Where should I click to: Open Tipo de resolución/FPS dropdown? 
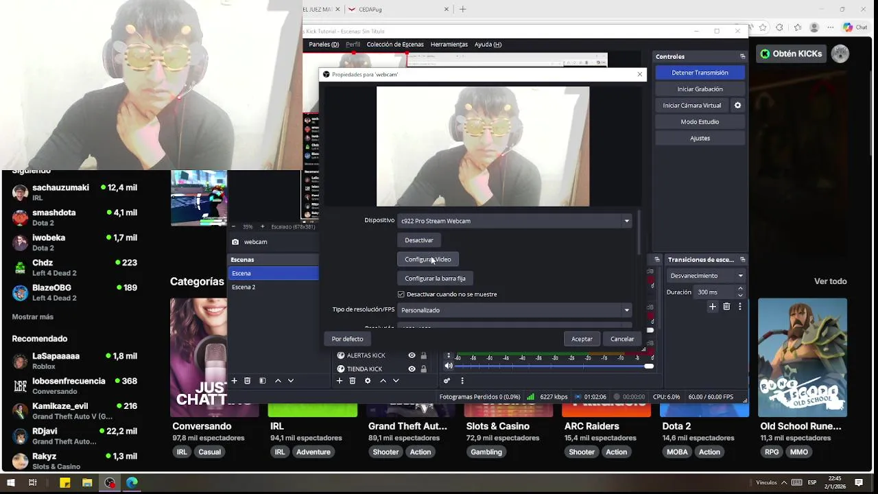(514, 310)
